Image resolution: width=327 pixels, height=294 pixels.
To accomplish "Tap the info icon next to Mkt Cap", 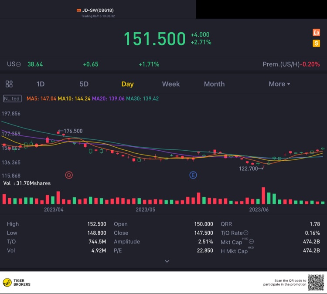I will point(251,241).
